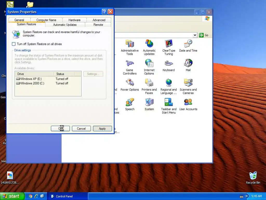This screenshot has height=200, width=266.
Task: Open the System applet icon
Action: 149,104
